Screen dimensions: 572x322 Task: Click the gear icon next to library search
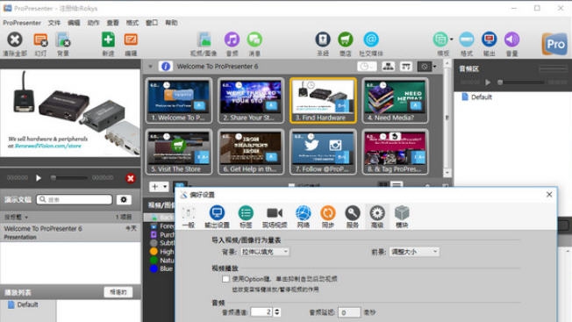(x=124, y=199)
